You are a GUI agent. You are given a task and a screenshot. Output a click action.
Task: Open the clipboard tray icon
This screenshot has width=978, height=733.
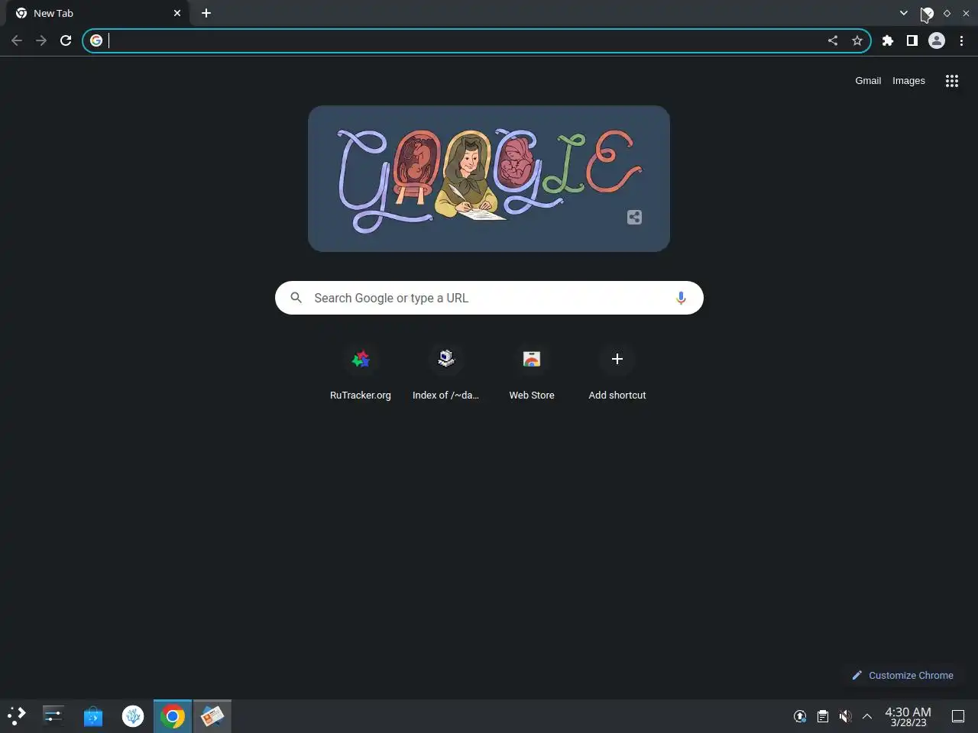823,716
